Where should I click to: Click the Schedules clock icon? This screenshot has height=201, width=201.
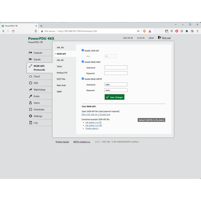(30, 110)
